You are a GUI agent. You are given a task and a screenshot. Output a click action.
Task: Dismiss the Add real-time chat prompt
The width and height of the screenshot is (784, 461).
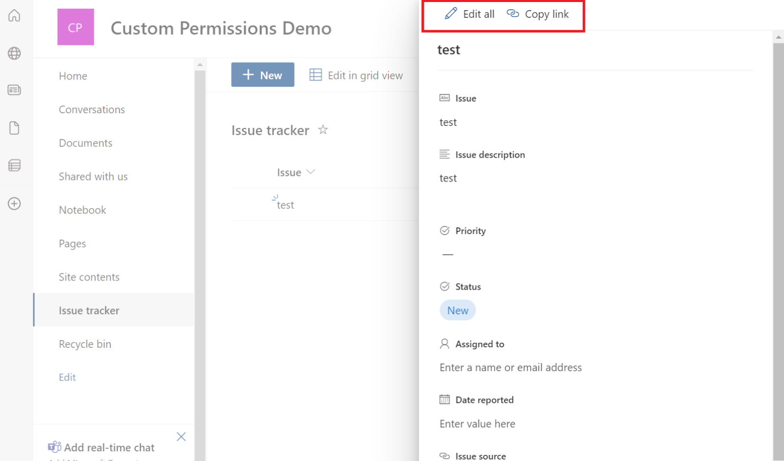[181, 437]
